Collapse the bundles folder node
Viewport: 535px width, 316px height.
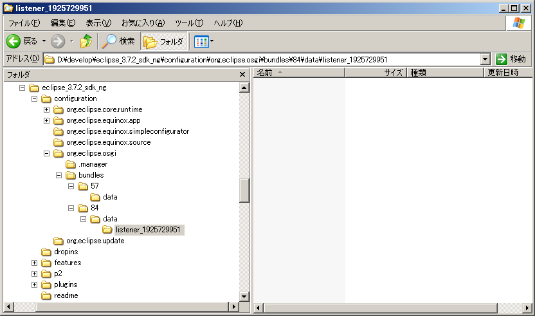59,175
